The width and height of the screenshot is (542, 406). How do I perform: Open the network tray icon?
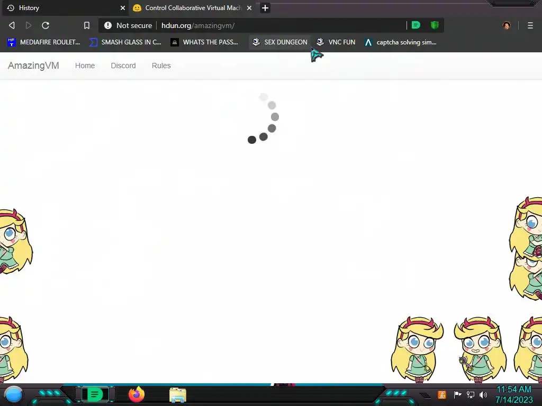471,394
